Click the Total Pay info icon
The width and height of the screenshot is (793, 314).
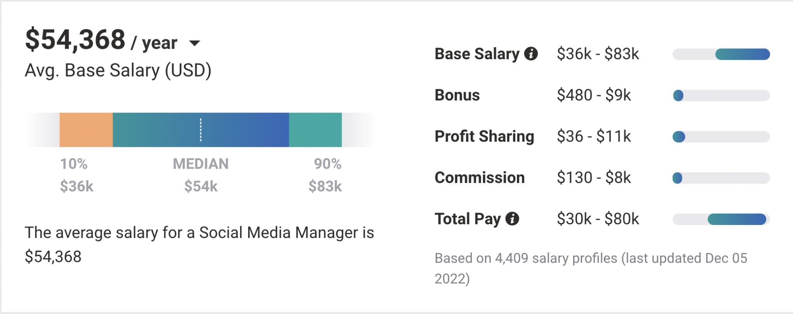click(x=513, y=219)
